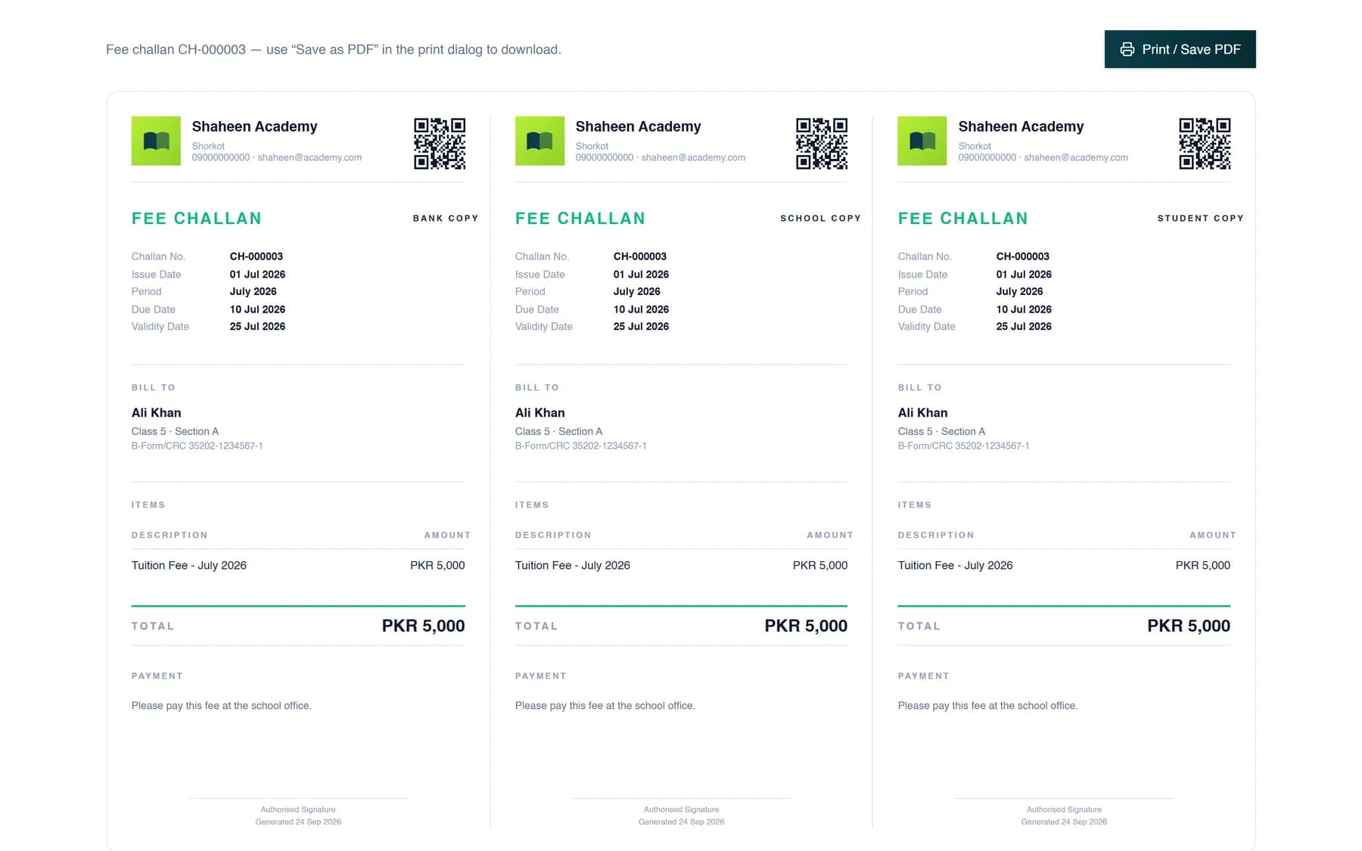Screen dimensions: 1362x851
Task: Click Class 5 · Section A on School Copy
Action: tap(558, 431)
